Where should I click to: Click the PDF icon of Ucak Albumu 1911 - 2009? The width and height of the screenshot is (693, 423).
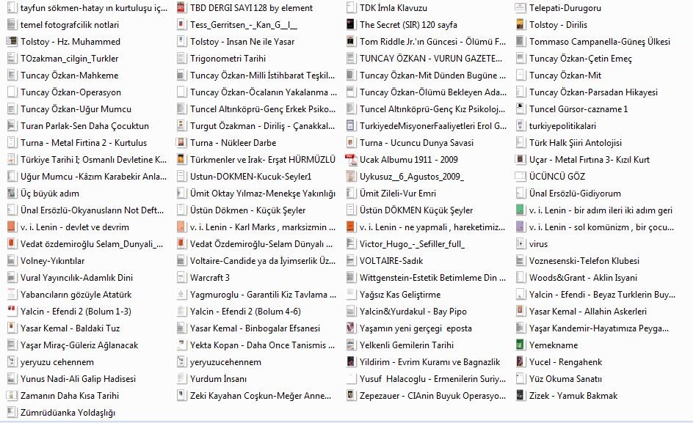(351, 159)
